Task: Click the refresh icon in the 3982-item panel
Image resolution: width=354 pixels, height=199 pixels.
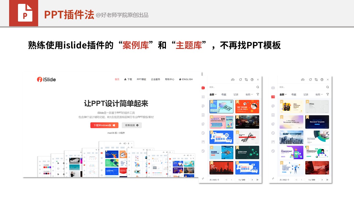Action: click(310, 80)
